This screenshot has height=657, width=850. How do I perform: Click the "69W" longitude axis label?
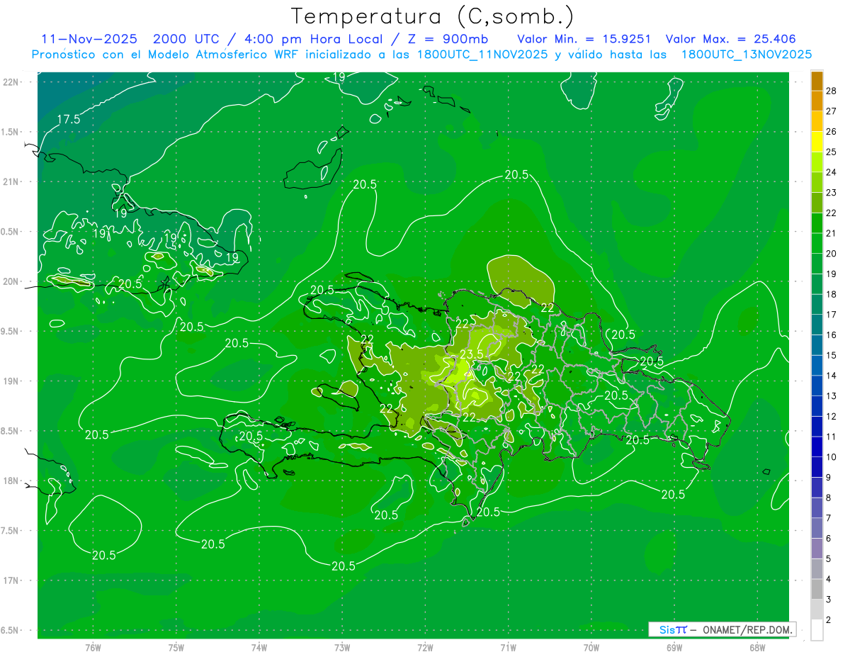click(x=674, y=648)
